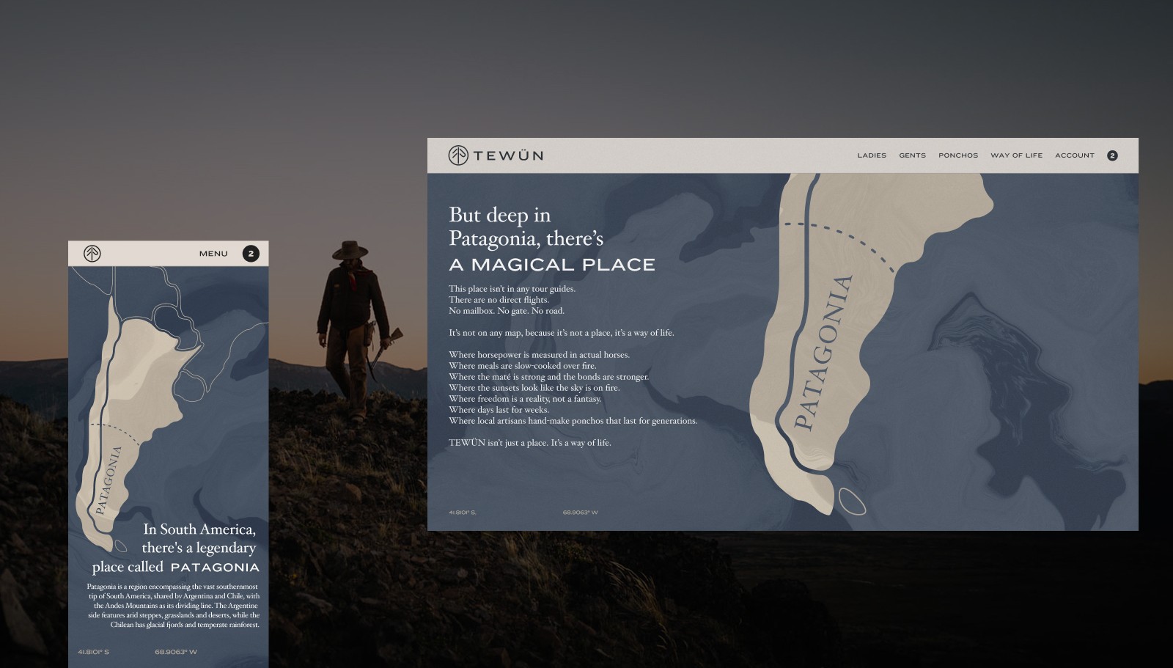
Task: Click the PATAGONIA label on mobile map
Action: click(x=108, y=480)
